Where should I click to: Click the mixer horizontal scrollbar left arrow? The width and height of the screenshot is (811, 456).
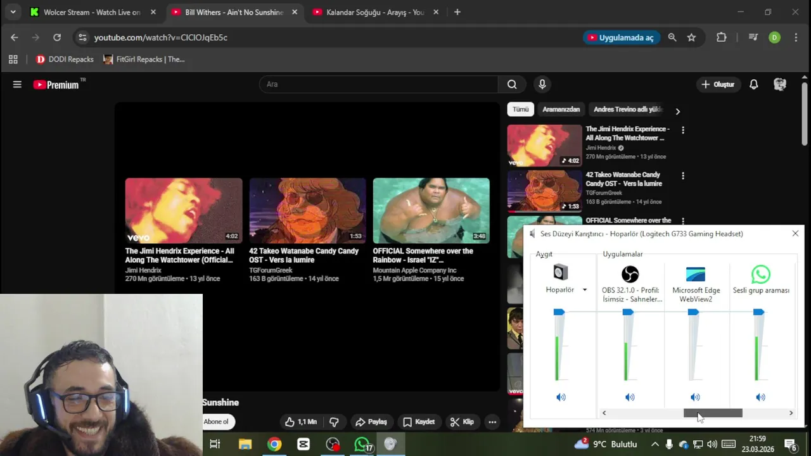(604, 413)
